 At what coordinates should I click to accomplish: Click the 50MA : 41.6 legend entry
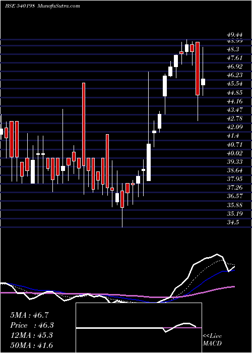[x=31, y=345]
